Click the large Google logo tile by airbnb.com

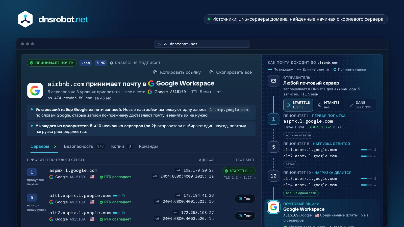[35, 91]
